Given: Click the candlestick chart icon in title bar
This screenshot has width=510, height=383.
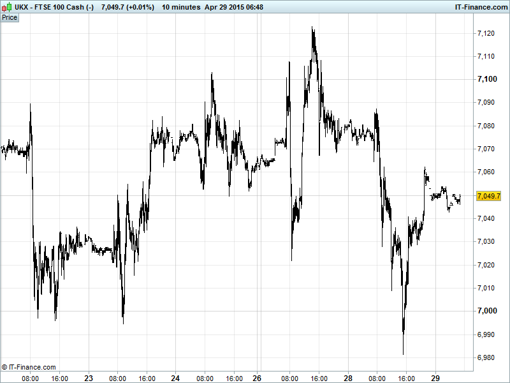Looking at the screenshot, I should 6,6.
